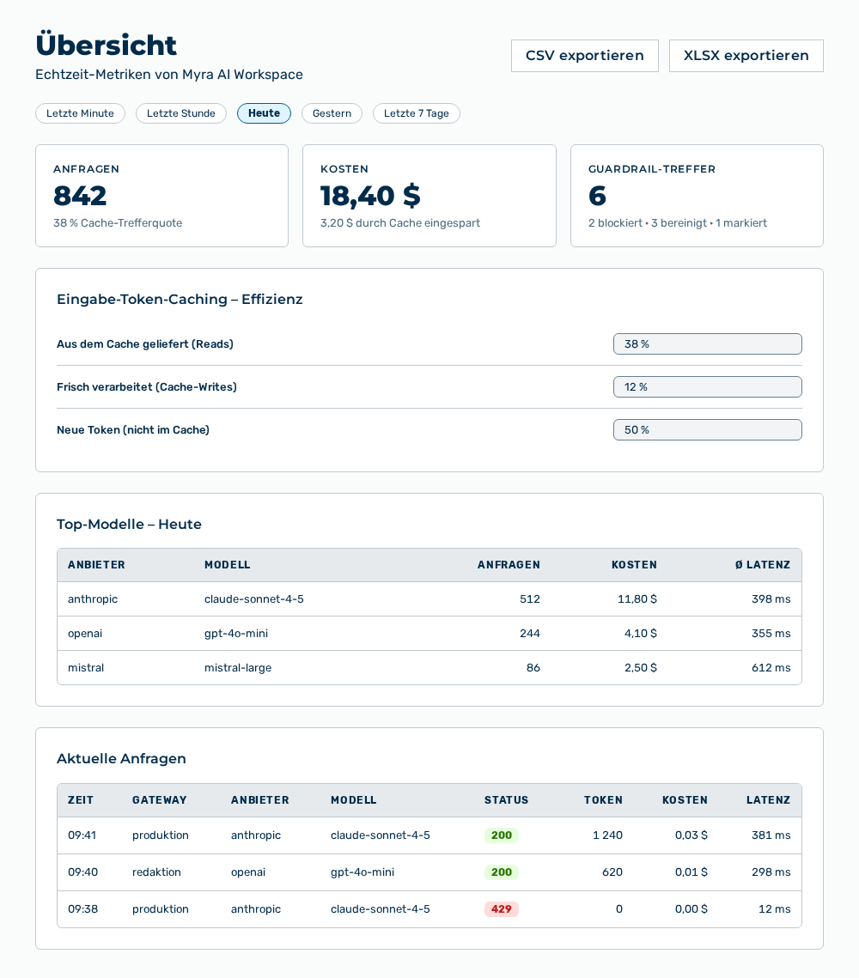Open the Kosten 18,40 $ metric card
Image resolution: width=859 pixels, height=978 pixels.
(429, 196)
